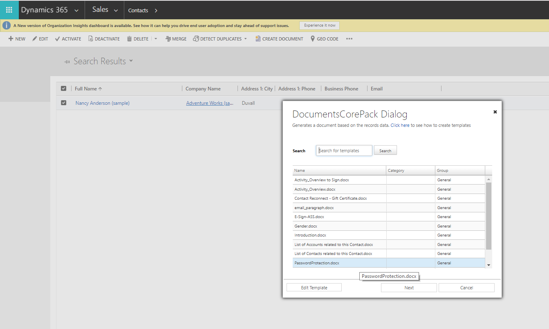Sort templates by Name column header

339,170
